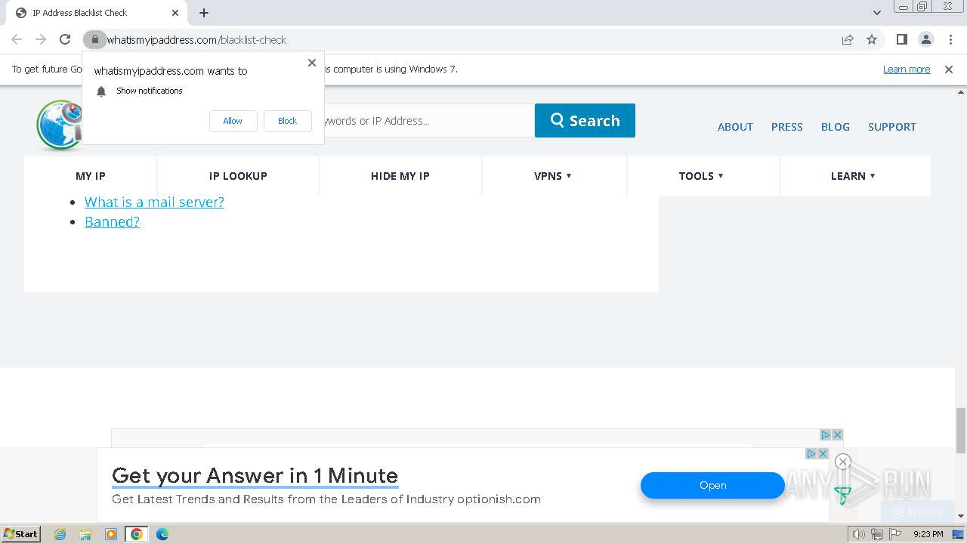
Task: Open 'Get your Answer in 1 Minute' ad headline
Action: click(255, 475)
